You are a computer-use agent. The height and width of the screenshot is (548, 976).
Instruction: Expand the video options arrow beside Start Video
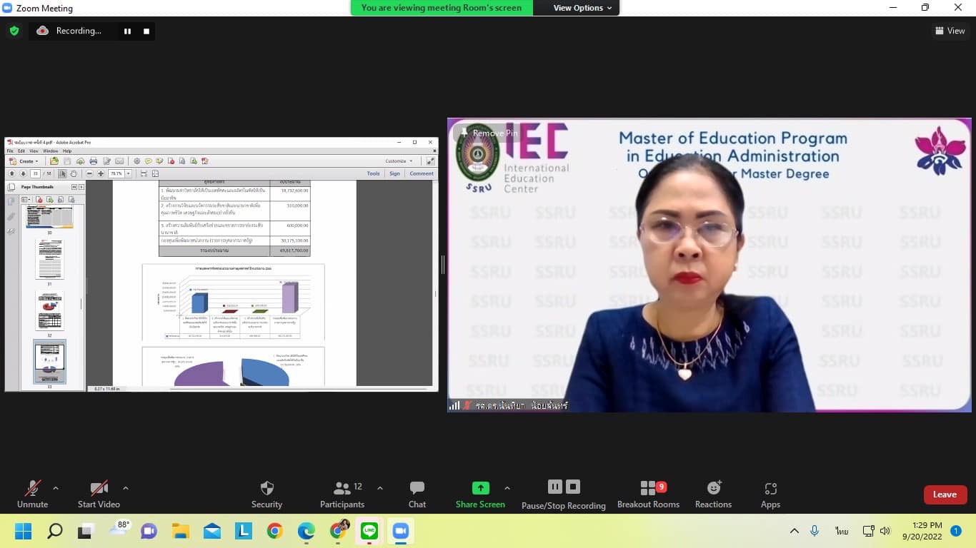(126, 488)
